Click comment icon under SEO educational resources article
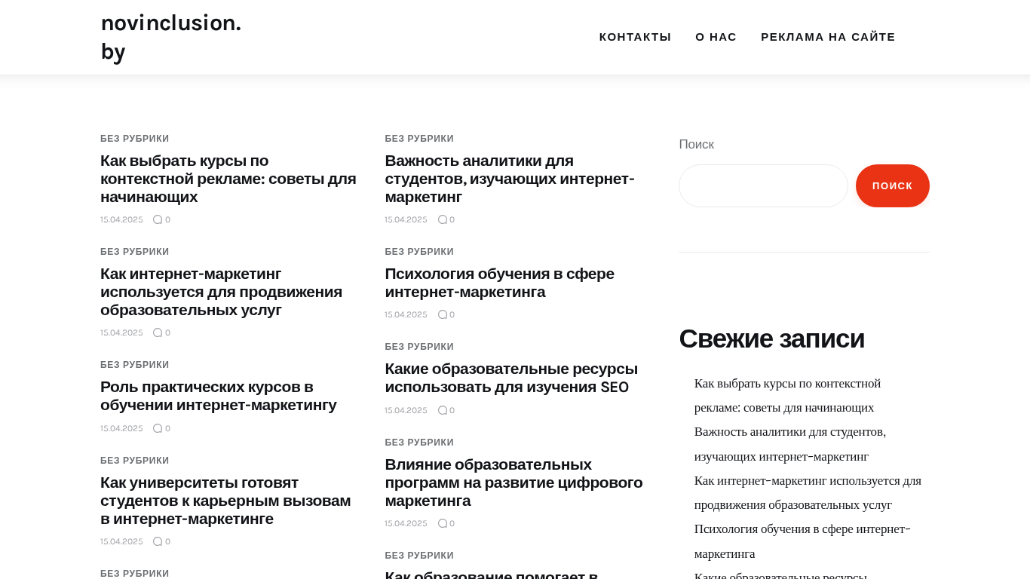This screenshot has height=579, width=1030. [x=443, y=410]
